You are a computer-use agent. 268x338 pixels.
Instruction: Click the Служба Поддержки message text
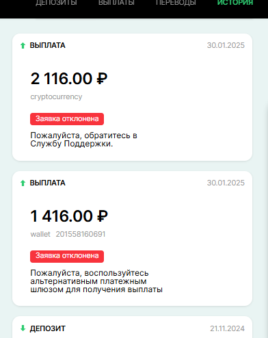[83, 140]
